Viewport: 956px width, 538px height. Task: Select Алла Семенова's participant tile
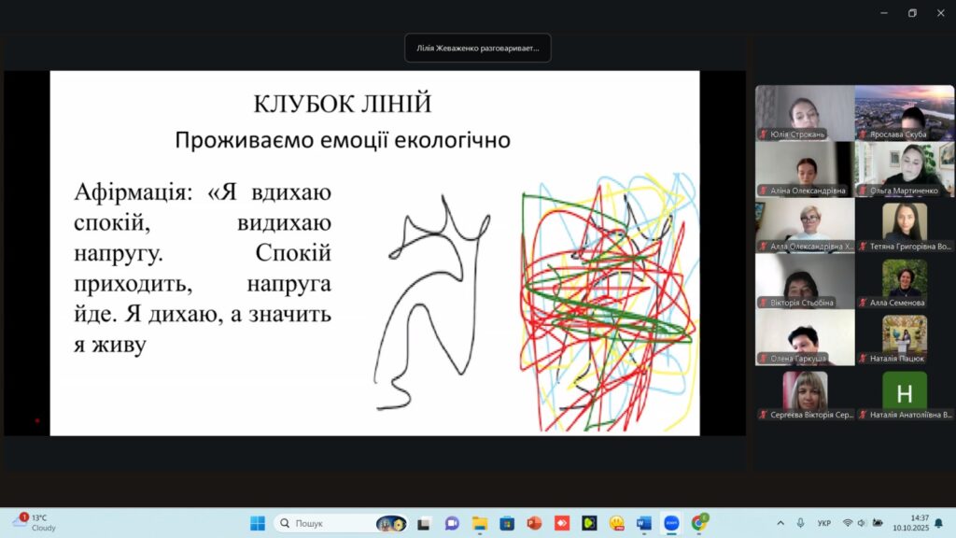[x=905, y=284]
